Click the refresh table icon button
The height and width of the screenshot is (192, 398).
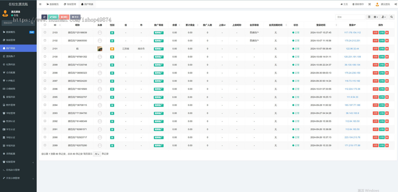(44, 17)
